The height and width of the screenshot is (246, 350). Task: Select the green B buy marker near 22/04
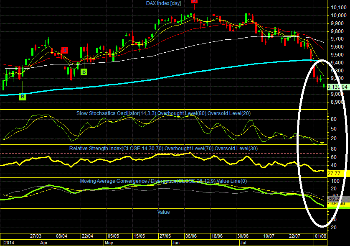[84, 72]
